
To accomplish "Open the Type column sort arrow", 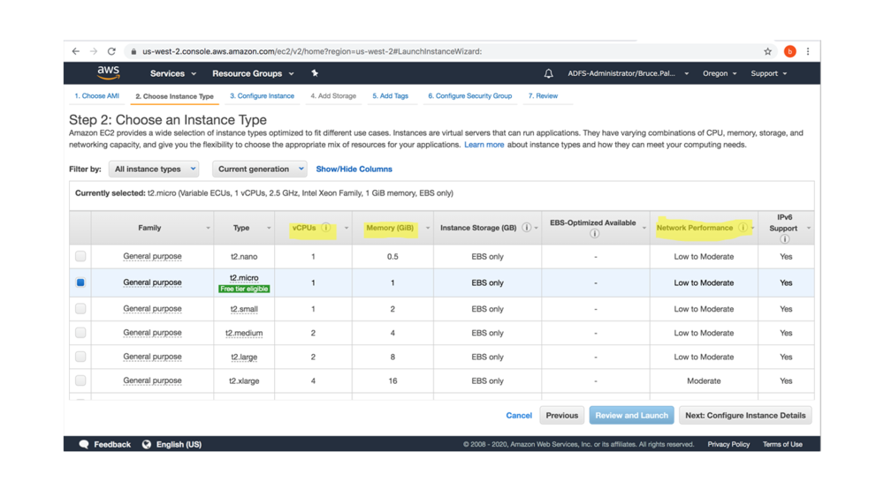I will [269, 228].
